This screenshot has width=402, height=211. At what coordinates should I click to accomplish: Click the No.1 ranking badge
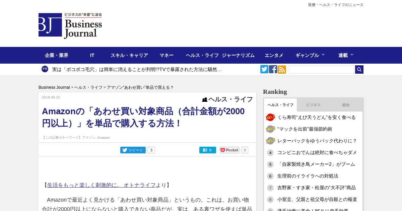(270, 117)
